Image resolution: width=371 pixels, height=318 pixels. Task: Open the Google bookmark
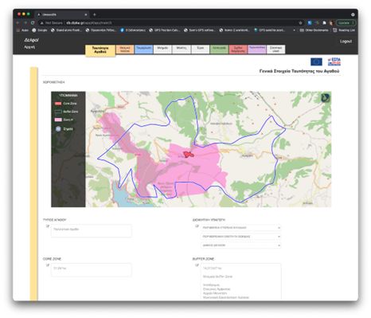click(40, 30)
